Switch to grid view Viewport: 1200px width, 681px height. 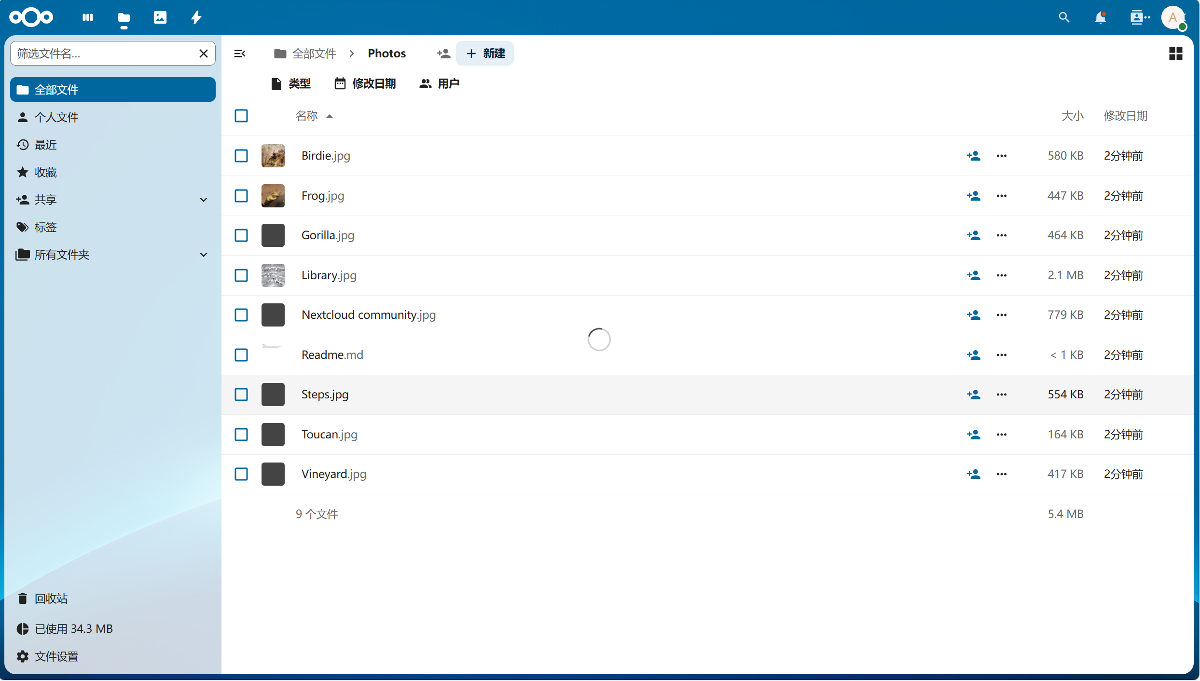(x=1175, y=53)
